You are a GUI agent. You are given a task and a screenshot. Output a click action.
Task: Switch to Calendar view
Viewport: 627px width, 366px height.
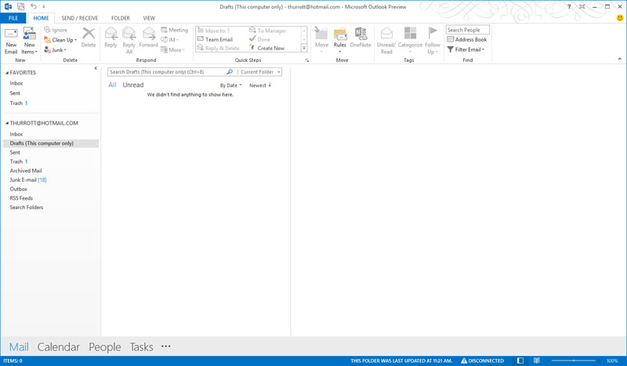[58, 347]
